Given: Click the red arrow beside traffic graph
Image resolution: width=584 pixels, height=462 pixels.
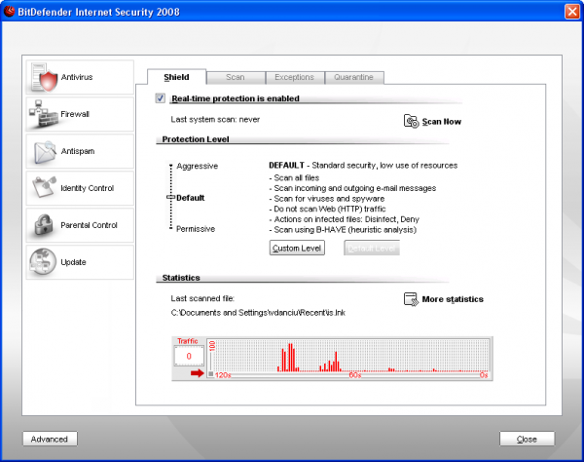Looking at the screenshot, I should tap(198, 373).
